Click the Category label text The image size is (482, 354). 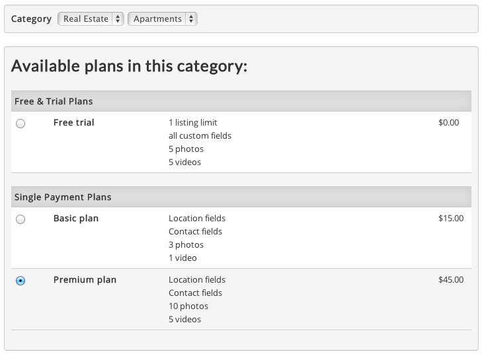tap(31, 19)
